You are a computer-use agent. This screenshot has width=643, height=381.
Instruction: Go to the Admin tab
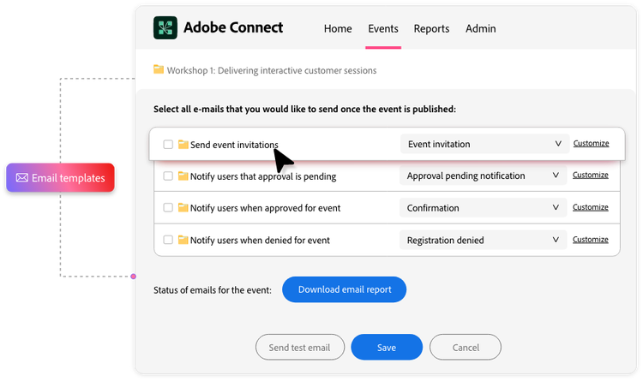click(x=480, y=28)
